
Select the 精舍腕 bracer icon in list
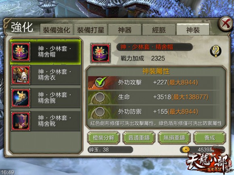(x=21, y=98)
